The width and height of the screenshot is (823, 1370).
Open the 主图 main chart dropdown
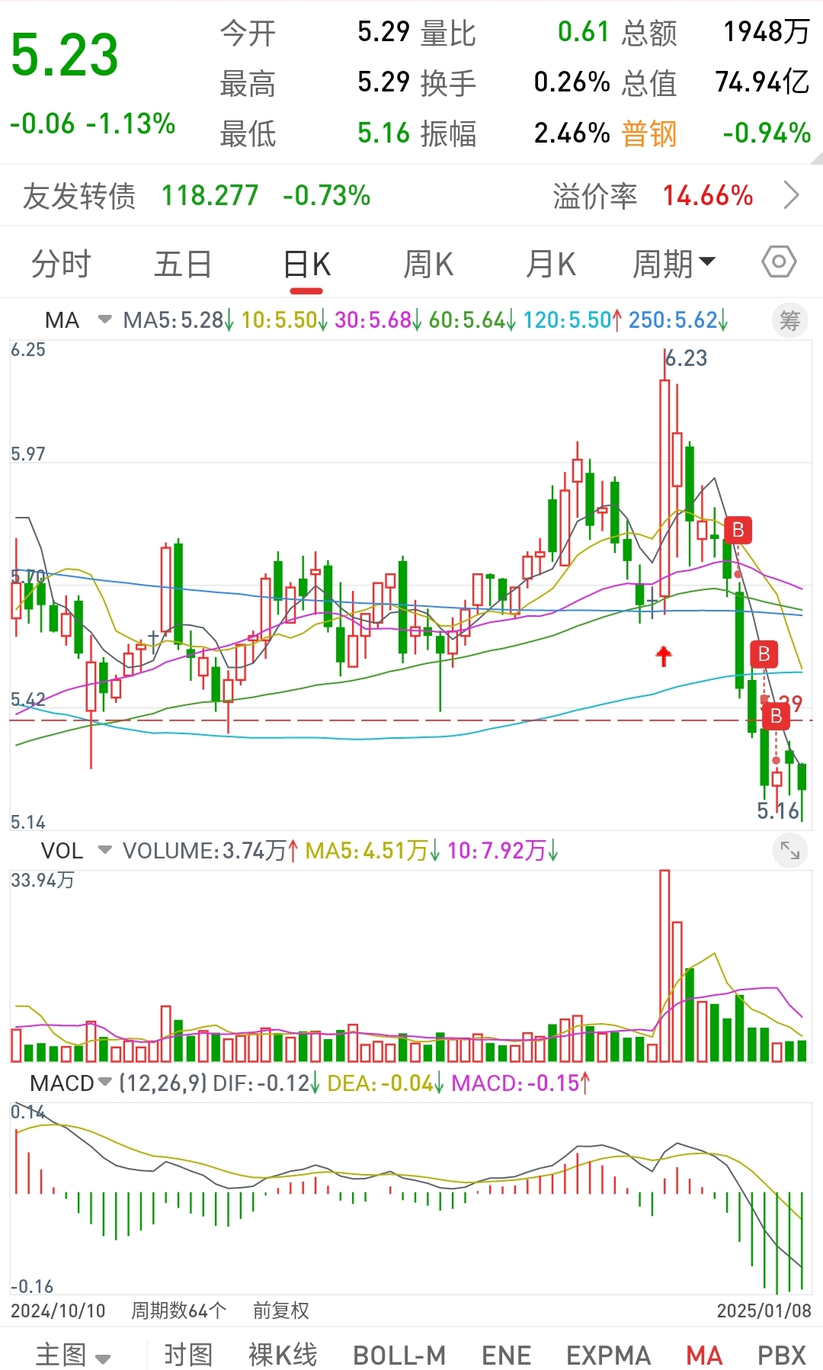73,1355
